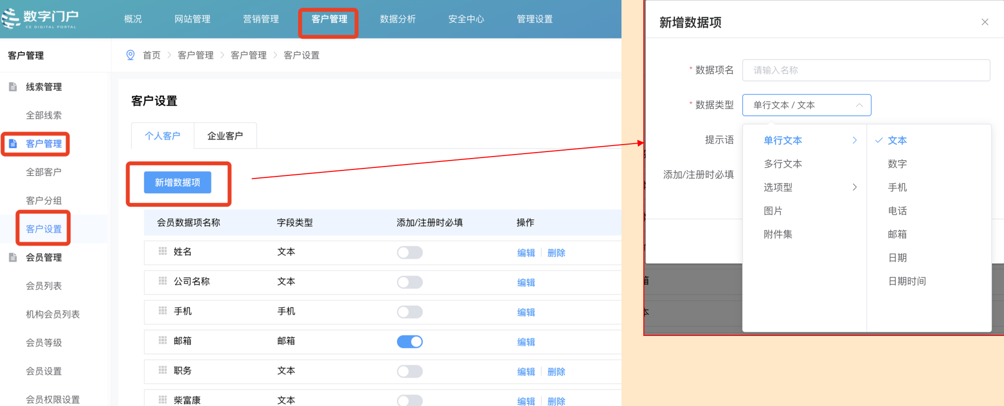
Task: Open 概况 in top navigation
Action: (x=133, y=19)
